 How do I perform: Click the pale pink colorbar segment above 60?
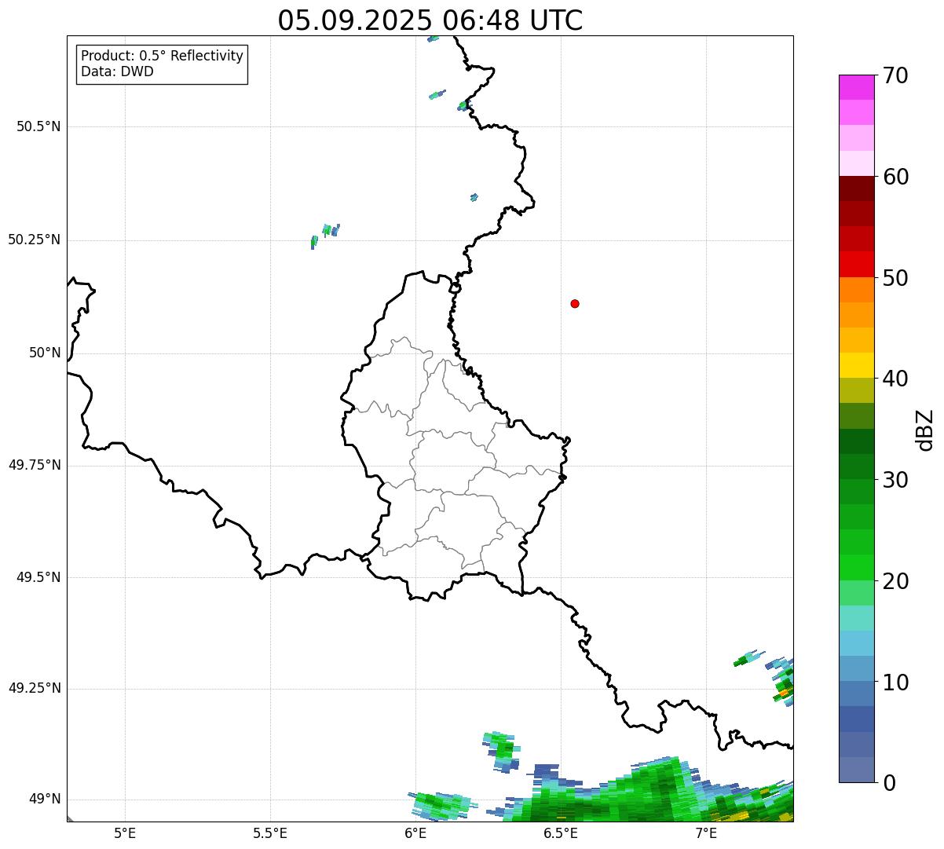pos(856,163)
